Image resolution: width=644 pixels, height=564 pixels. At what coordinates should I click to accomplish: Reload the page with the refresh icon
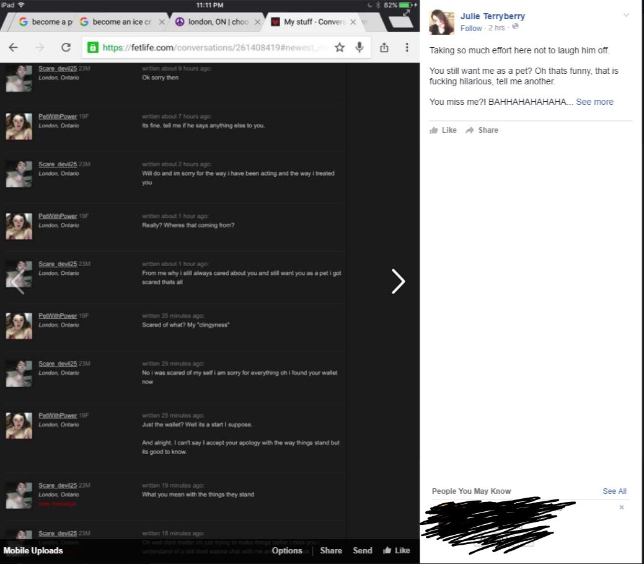click(66, 47)
